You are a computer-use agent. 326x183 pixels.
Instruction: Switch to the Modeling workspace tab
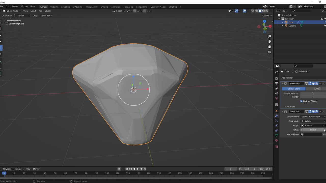(x=54, y=7)
